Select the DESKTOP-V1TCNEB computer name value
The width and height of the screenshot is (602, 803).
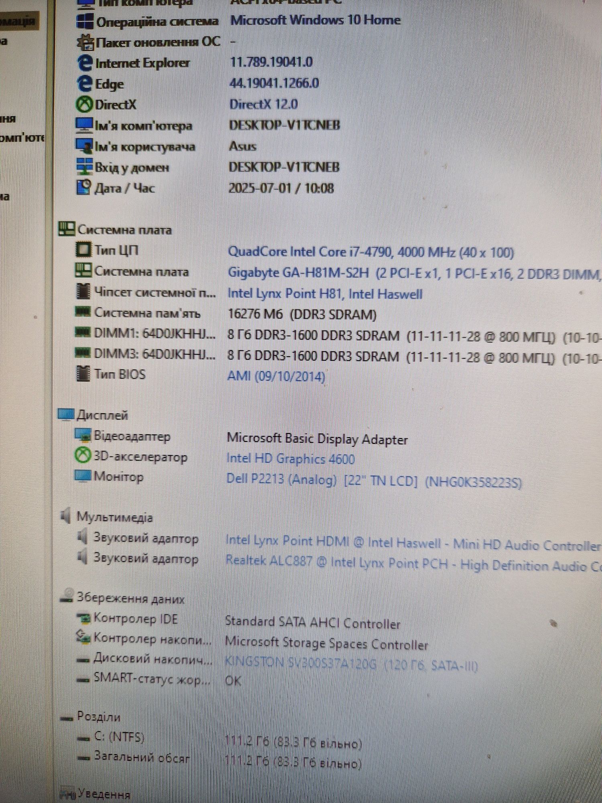(285, 125)
